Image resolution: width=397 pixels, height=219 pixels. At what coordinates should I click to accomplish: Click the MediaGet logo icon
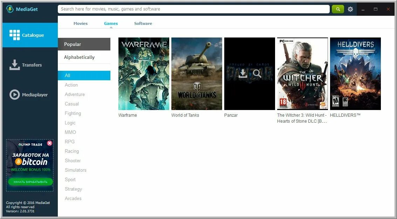(10, 9)
